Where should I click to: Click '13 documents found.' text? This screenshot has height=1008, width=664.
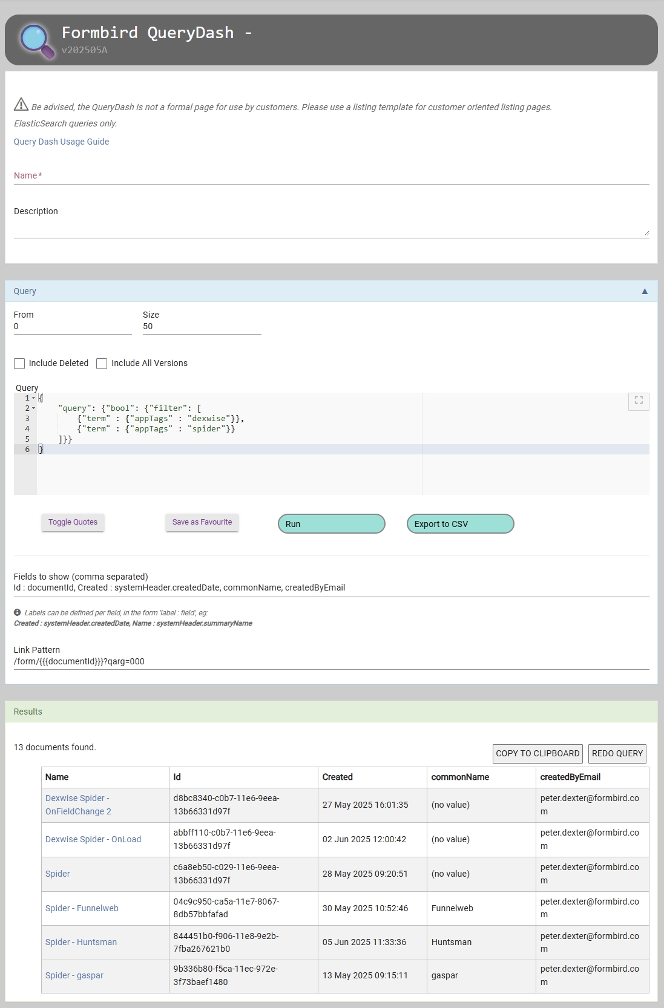[x=55, y=747]
